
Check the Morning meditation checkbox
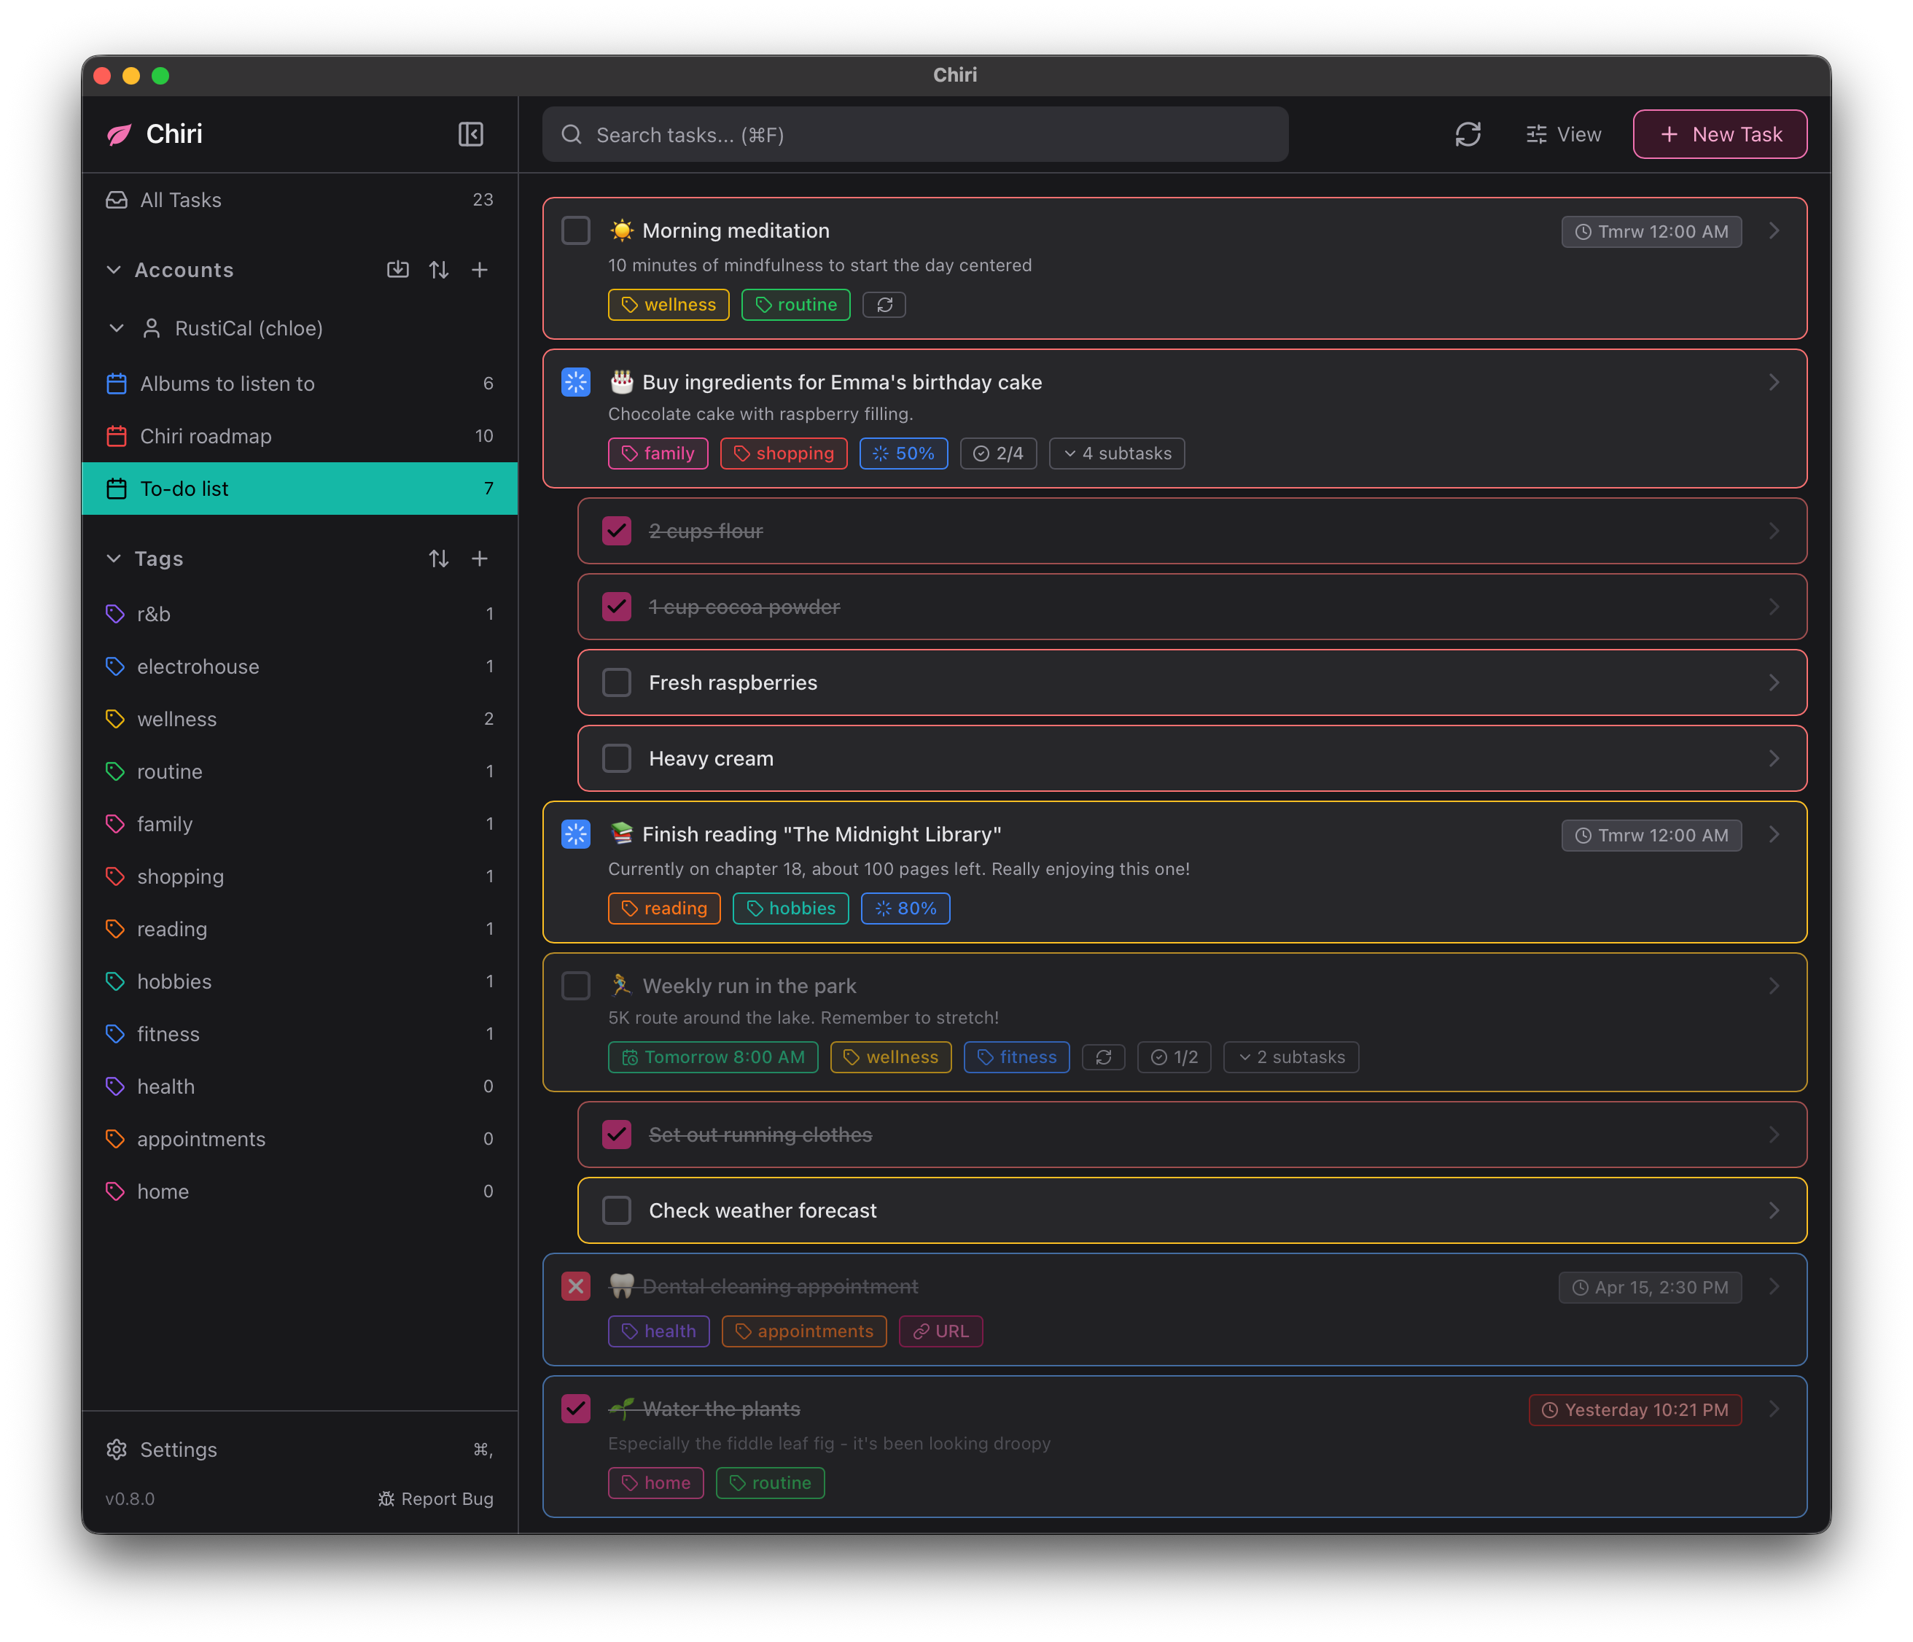click(x=576, y=231)
